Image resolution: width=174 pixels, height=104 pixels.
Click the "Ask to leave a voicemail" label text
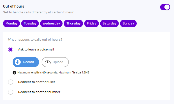click(36, 49)
